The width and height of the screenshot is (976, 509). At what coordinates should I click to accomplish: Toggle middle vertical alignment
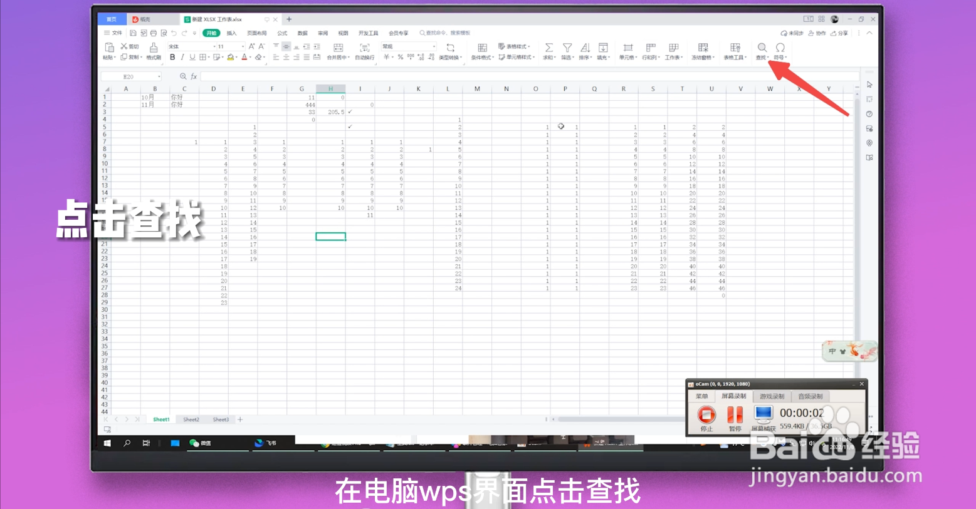pyautogui.click(x=286, y=46)
